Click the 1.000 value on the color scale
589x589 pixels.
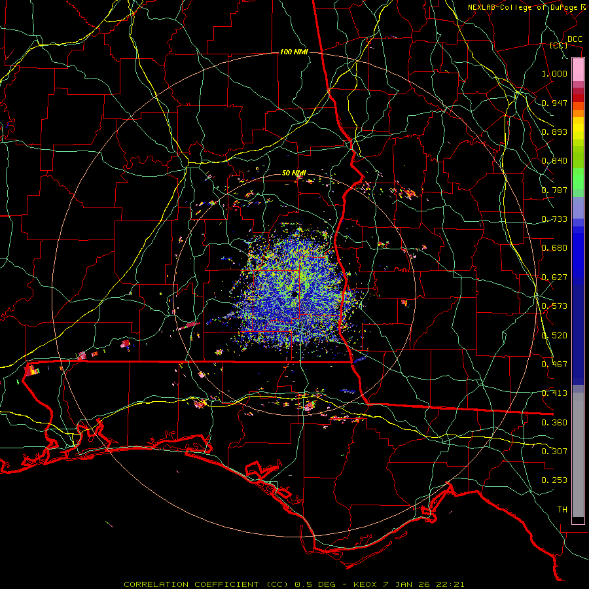pyautogui.click(x=554, y=74)
